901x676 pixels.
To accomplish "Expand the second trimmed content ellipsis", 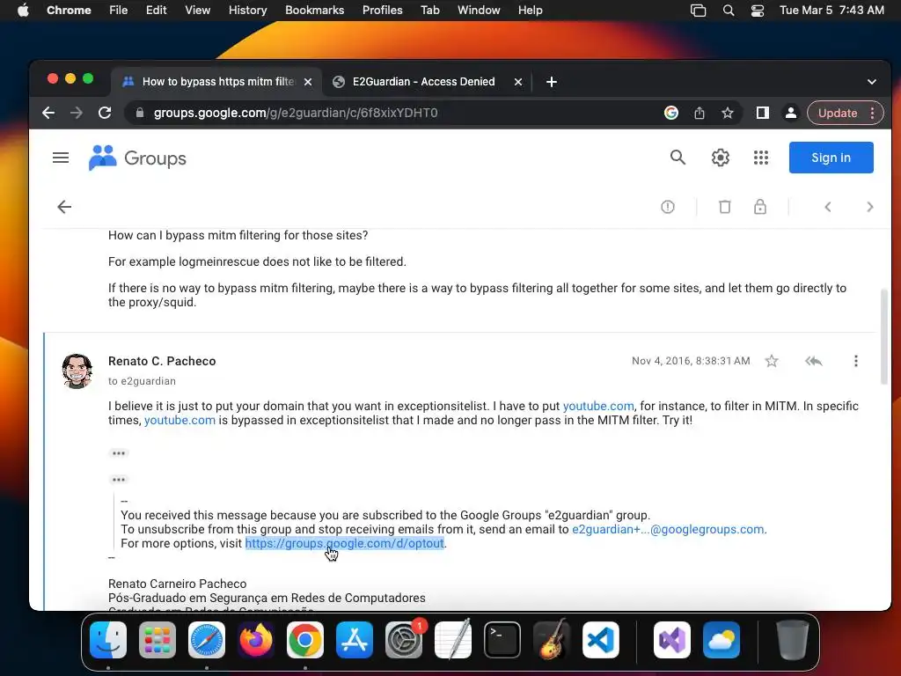I will click(119, 480).
